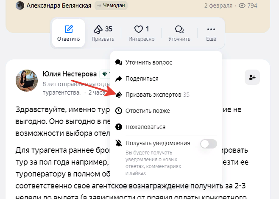
Task: Open Александра Белянская profile link
Action: (x=59, y=6)
